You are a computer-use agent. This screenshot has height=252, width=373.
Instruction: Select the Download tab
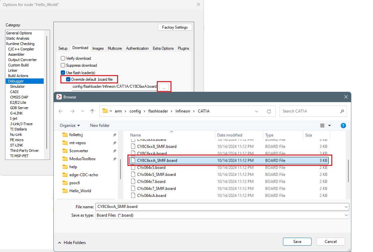[80, 48]
